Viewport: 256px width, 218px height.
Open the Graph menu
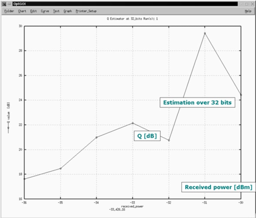67,11
